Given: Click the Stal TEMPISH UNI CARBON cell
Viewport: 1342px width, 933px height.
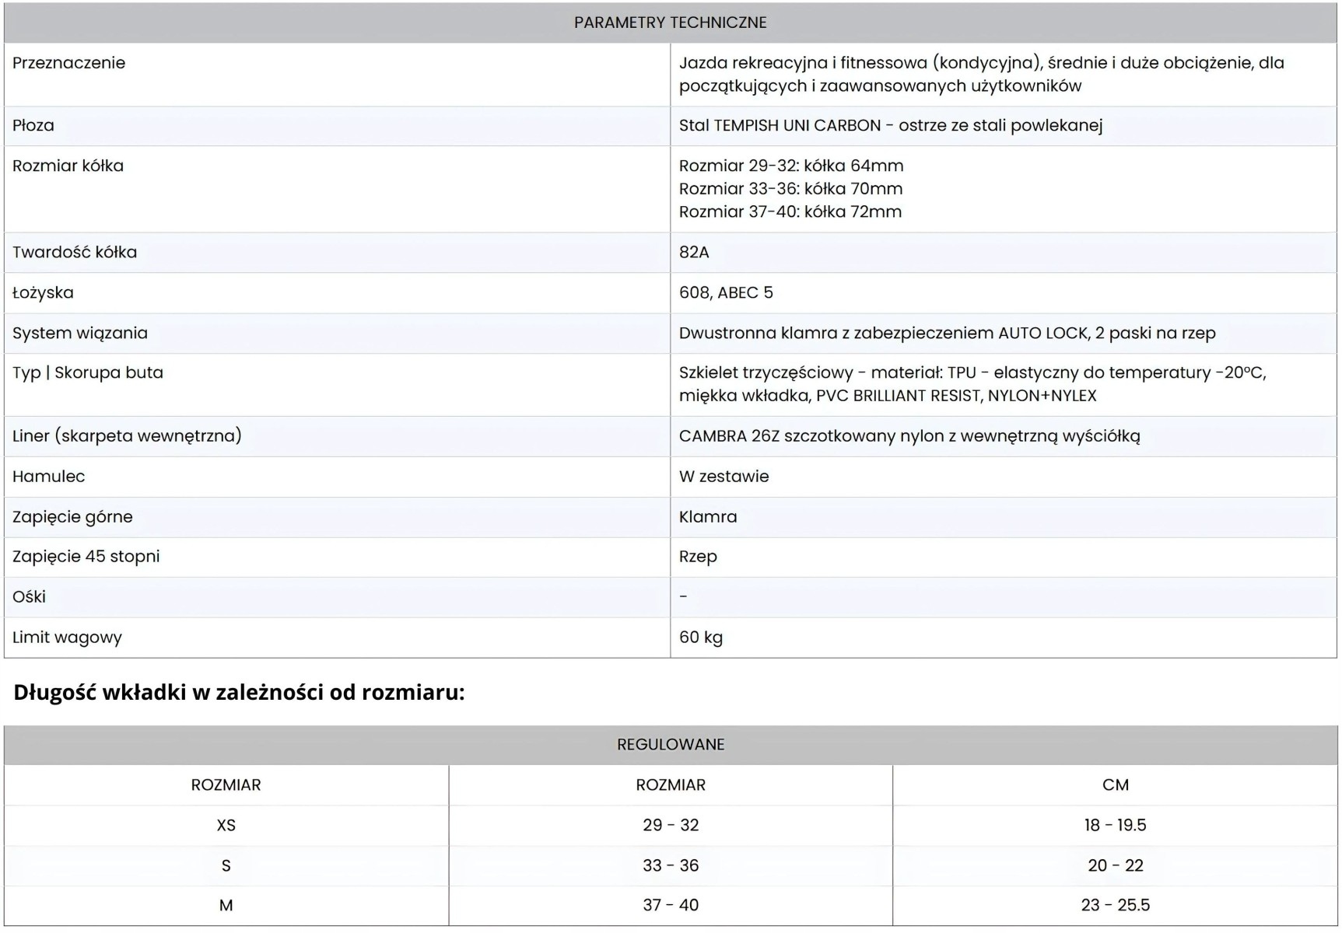Looking at the screenshot, I should pos(890,125).
